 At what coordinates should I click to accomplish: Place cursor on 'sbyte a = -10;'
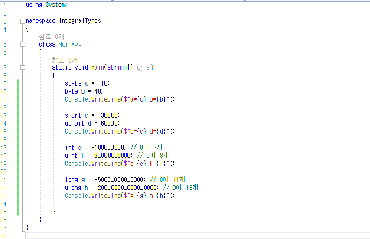(x=87, y=83)
